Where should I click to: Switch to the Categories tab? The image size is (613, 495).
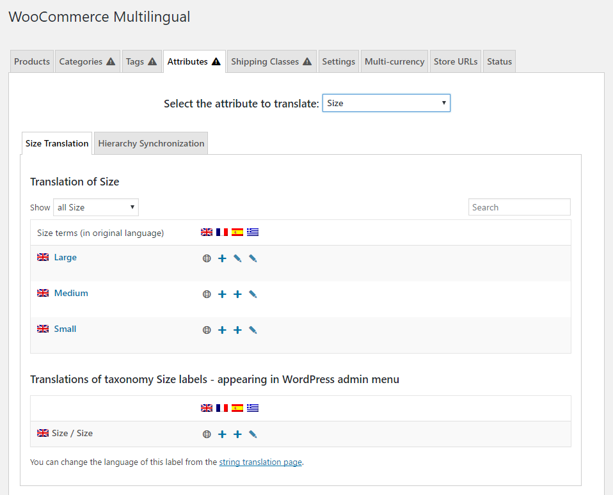(87, 61)
